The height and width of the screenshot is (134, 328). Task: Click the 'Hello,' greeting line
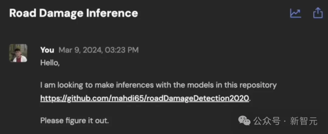click(50, 63)
